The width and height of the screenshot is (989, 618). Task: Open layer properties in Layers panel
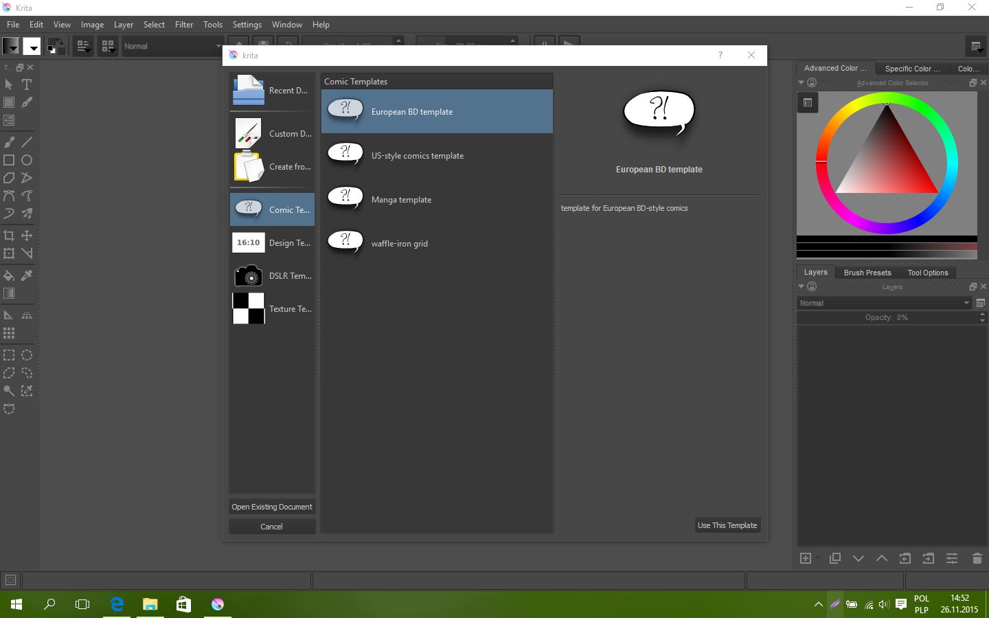(x=952, y=558)
